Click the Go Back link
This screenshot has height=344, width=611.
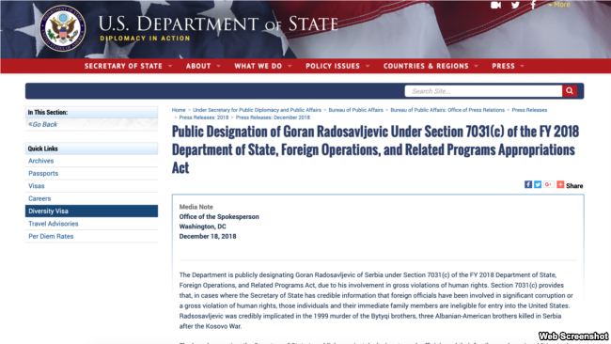[43, 124]
